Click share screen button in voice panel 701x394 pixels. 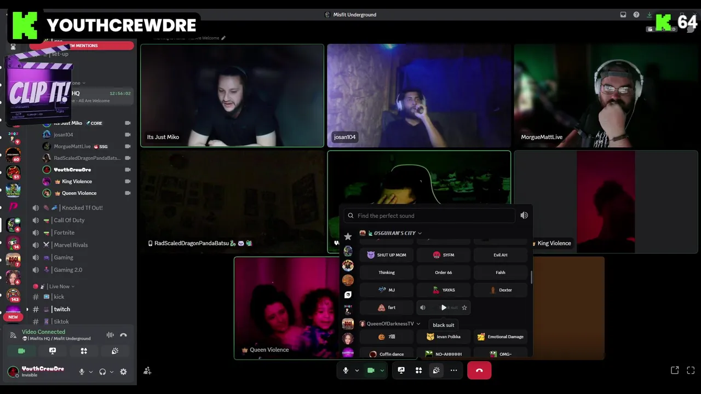pyautogui.click(x=53, y=351)
